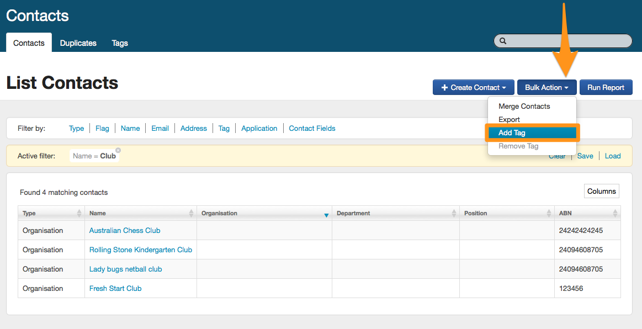Viewport: 642px width, 329px height.
Task: Remove the Name = Club filter chip
Action: point(118,150)
